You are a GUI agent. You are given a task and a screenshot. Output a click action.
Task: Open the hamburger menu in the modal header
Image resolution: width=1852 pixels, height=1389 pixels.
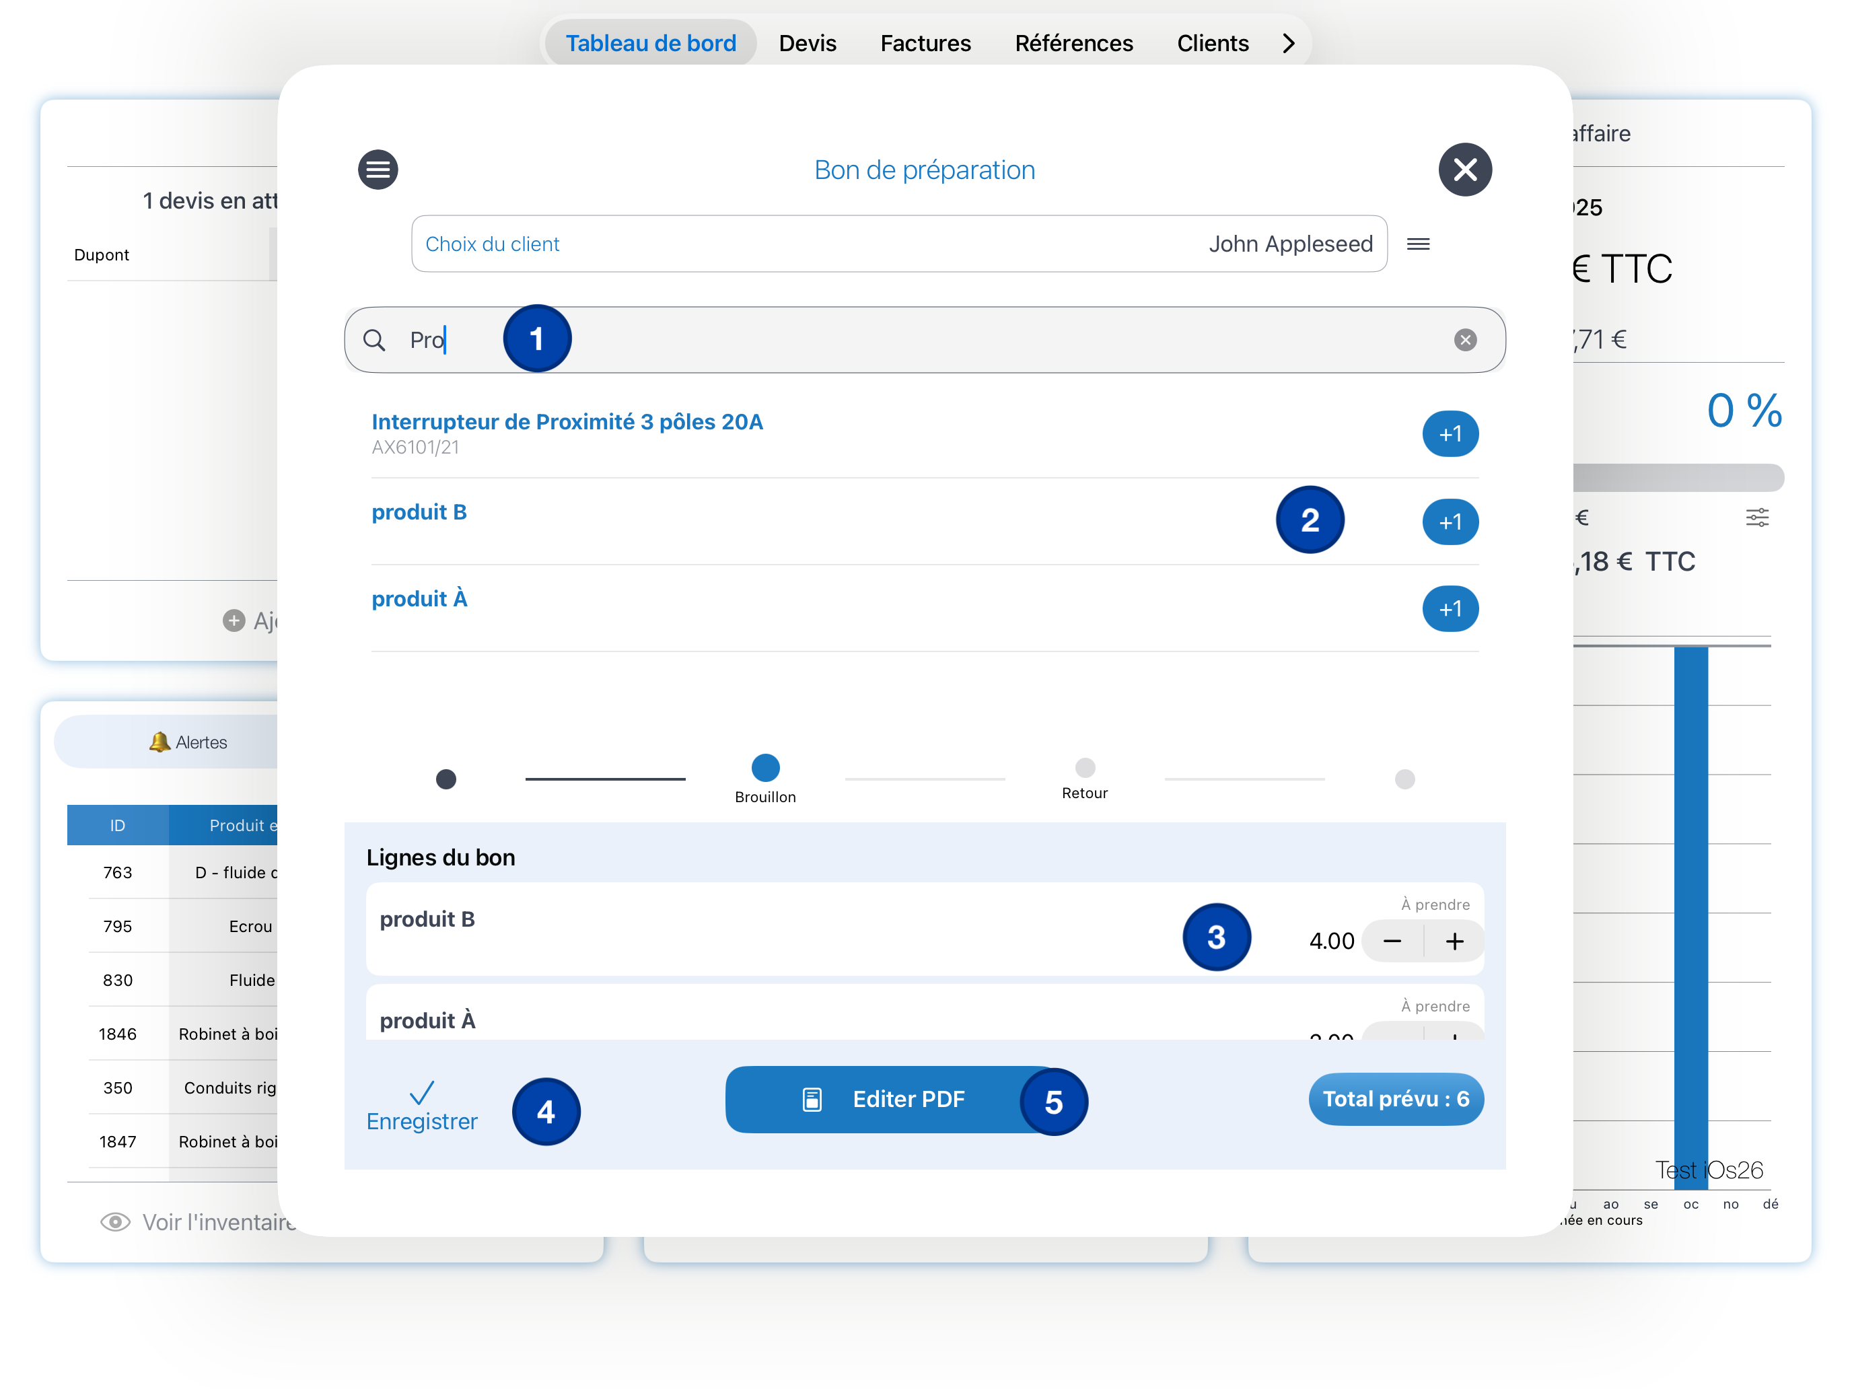pos(378,170)
